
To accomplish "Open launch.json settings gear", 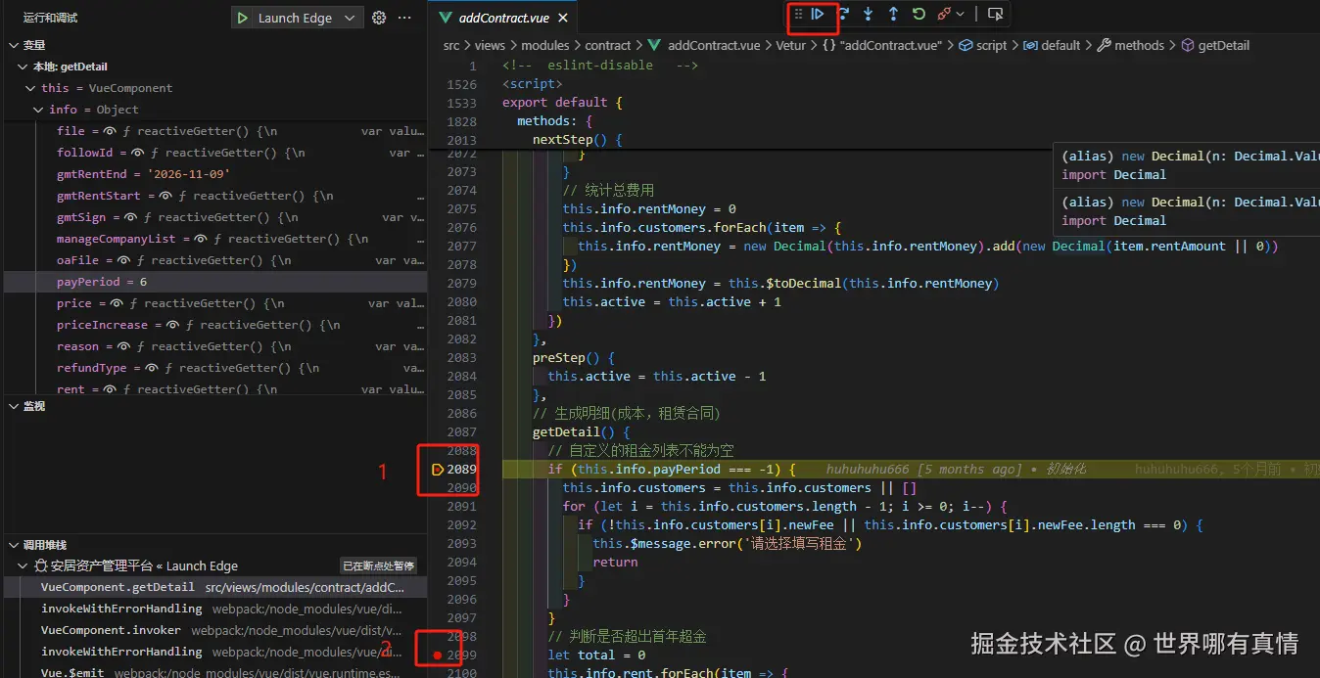I will coord(379,18).
